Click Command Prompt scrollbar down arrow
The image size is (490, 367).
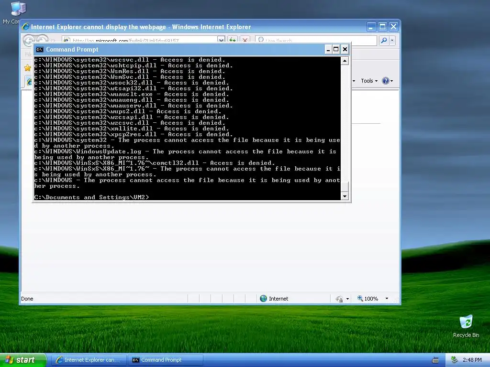[345, 196]
